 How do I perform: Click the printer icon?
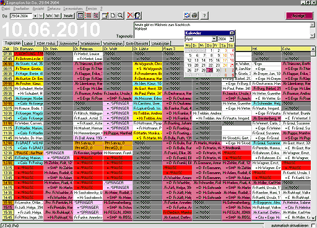(194, 15)
